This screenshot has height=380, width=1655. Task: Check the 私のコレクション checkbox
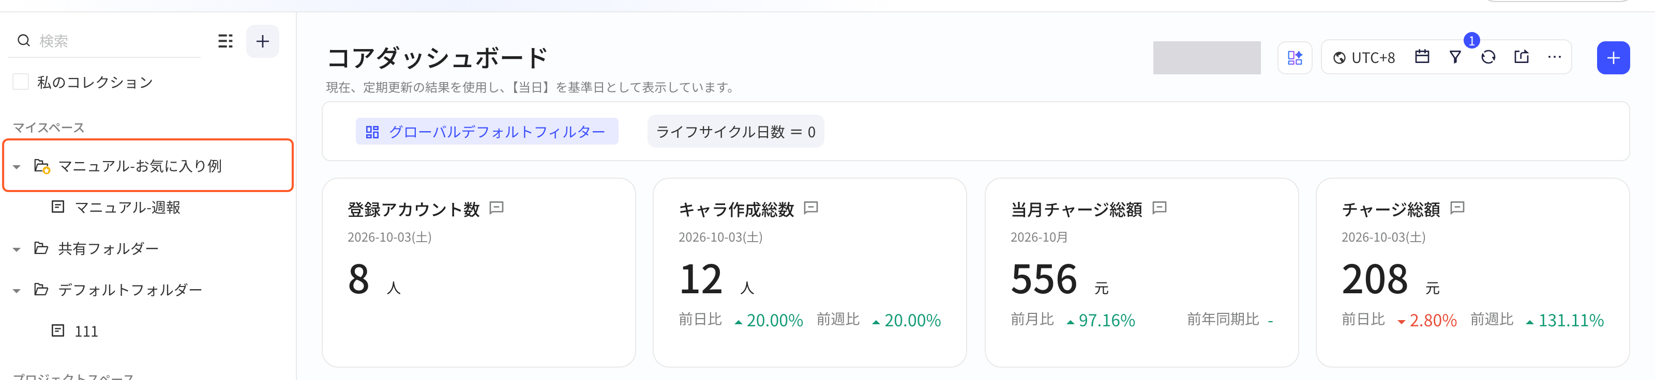[21, 82]
